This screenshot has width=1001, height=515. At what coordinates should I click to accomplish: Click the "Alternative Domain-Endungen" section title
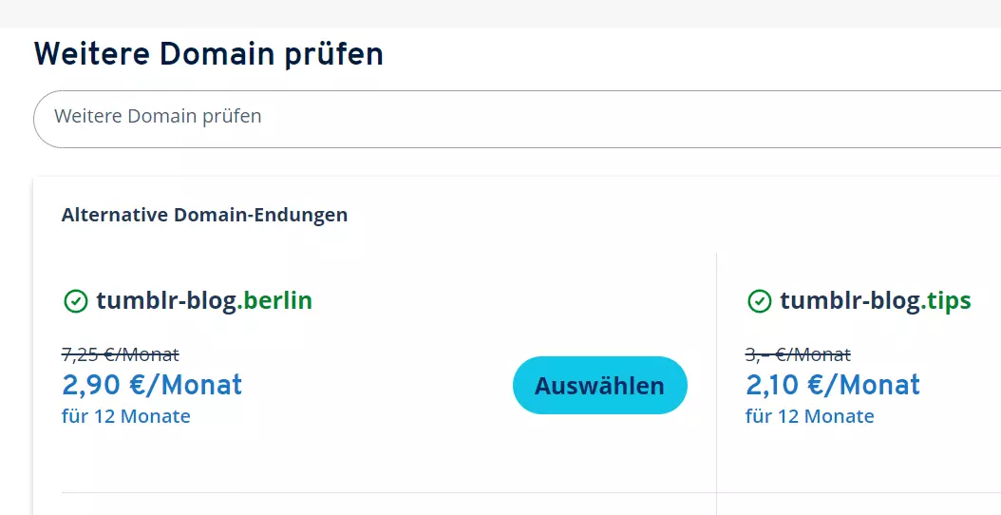(204, 215)
